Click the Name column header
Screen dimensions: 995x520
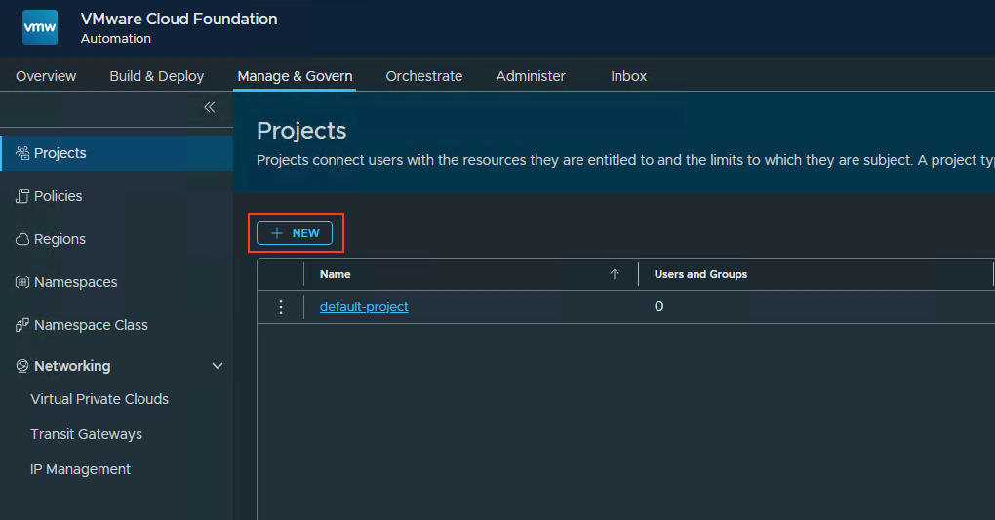click(335, 274)
